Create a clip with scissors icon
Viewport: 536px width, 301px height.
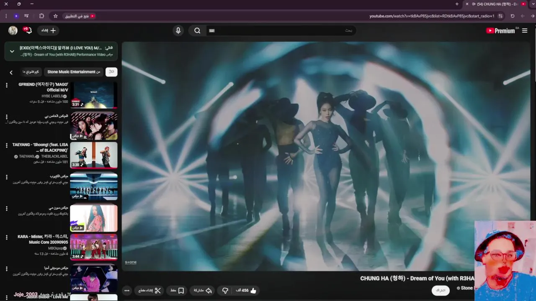point(149,291)
